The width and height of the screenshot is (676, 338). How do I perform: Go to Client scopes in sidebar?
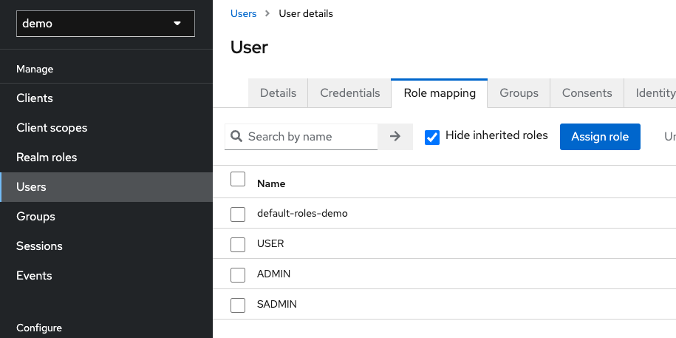(52, 128)
